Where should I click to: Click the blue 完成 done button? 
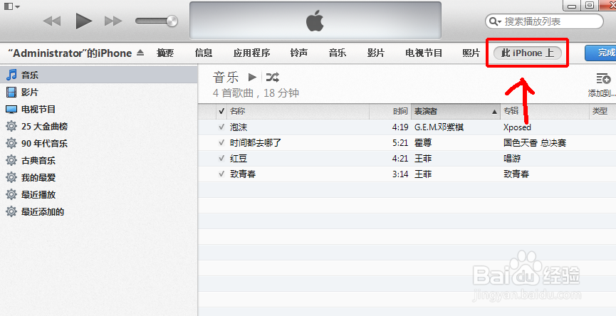point(600,53)
